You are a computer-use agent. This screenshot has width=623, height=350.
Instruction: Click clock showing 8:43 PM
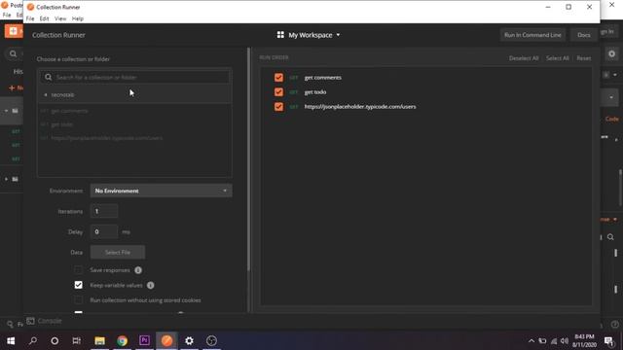(584, 337)
